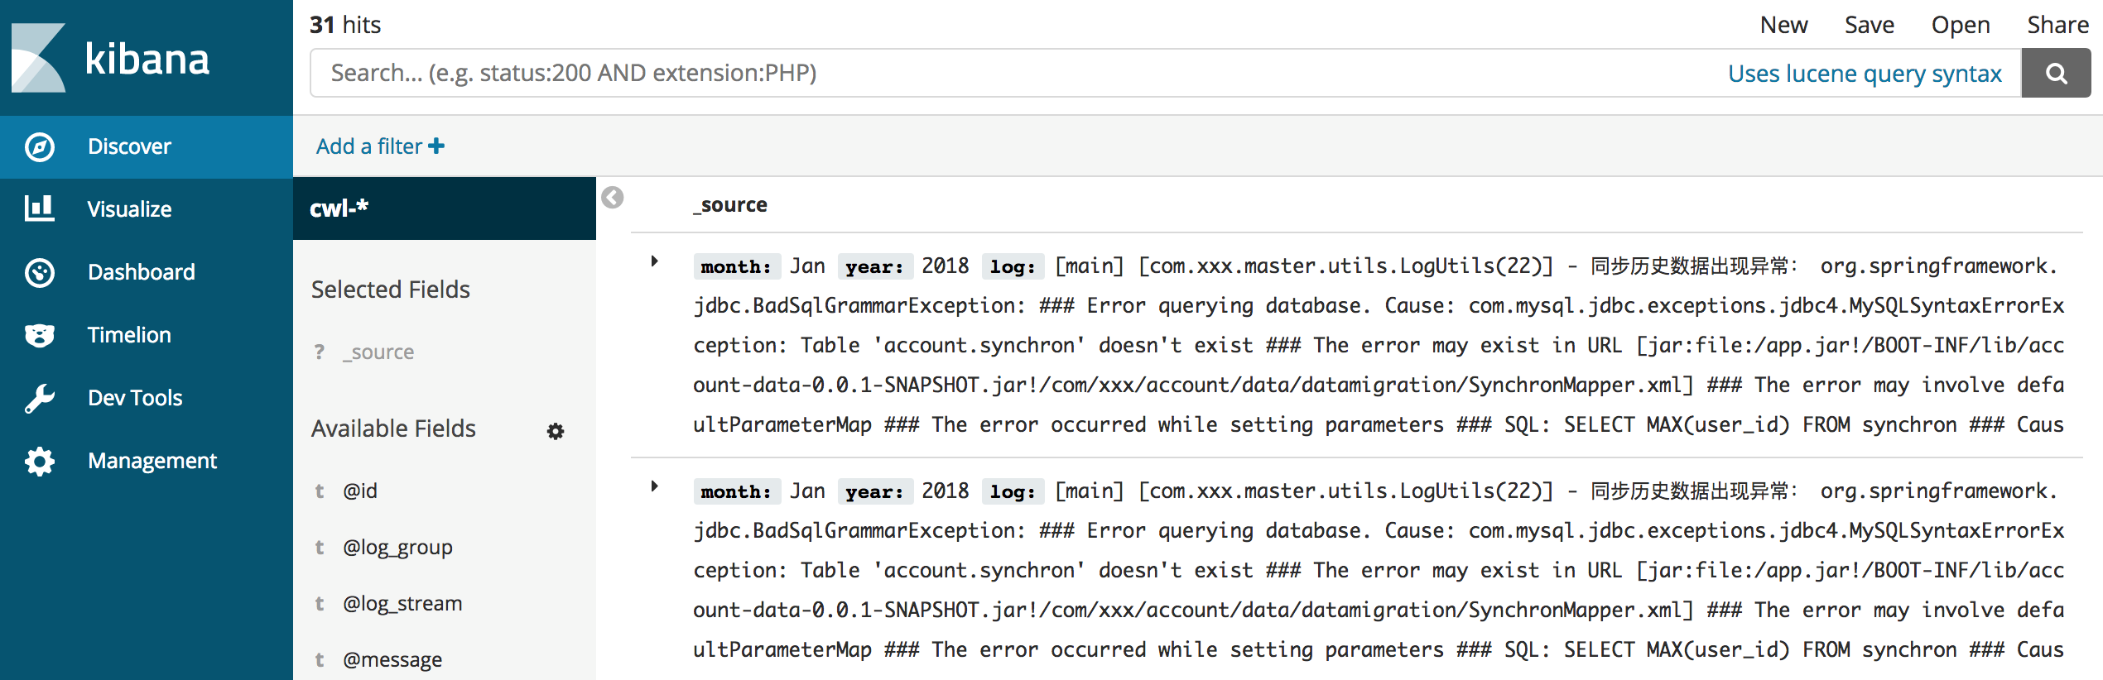The image size is (2103, 680).
Task: Click the type icon beside @id field
Action: [320, 491]
